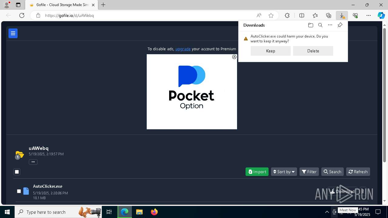The height and width of the screenshot is (218, 388).
Task: Refresh the file list
Action: click(358, 172)
